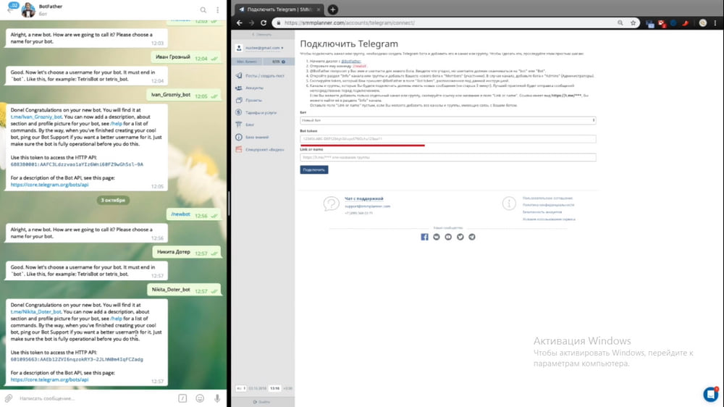Open Политика конфиденциальности link
724x407 pixels.
point(549,205)
